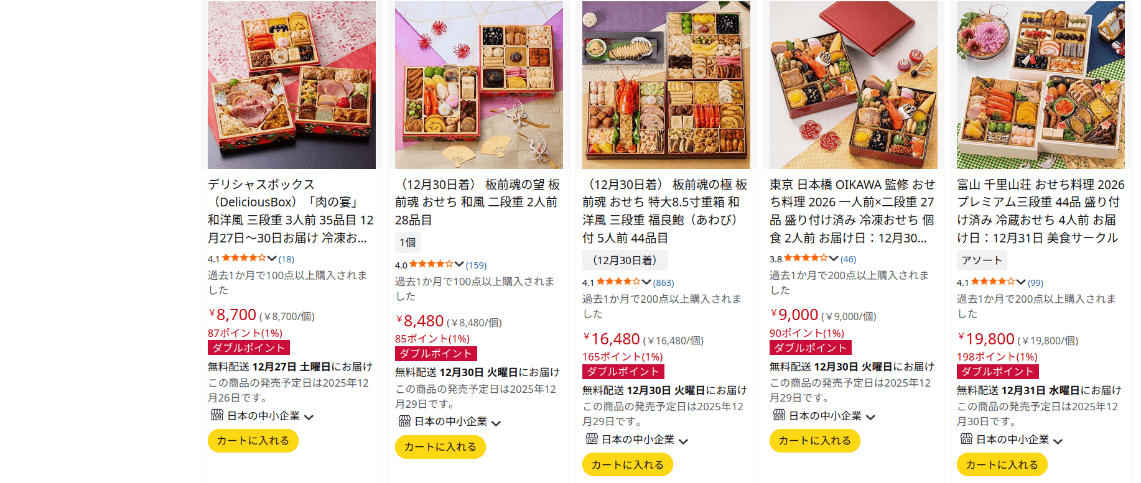The image size is (1141, 483).
Task: Select the アソート variation chip
Action: [x=982, y=260]
